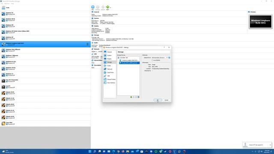
Task: Select General category in Settings dialog
Action: click(110, 52)
